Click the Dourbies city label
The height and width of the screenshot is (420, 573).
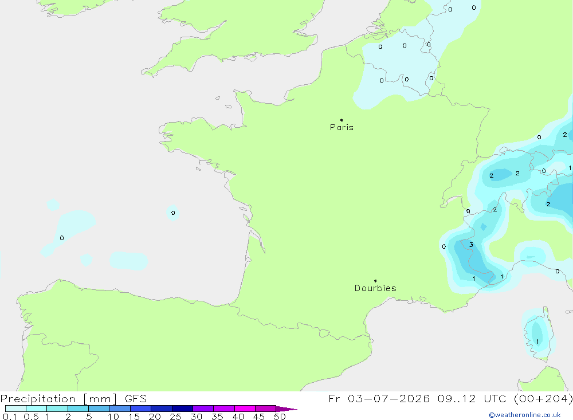point(375,288)
